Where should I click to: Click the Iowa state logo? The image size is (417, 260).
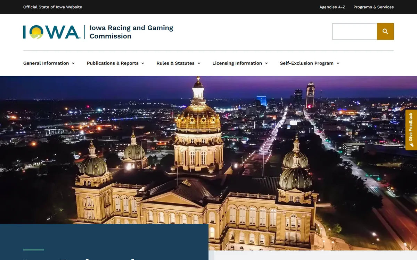tap(52, 32)
